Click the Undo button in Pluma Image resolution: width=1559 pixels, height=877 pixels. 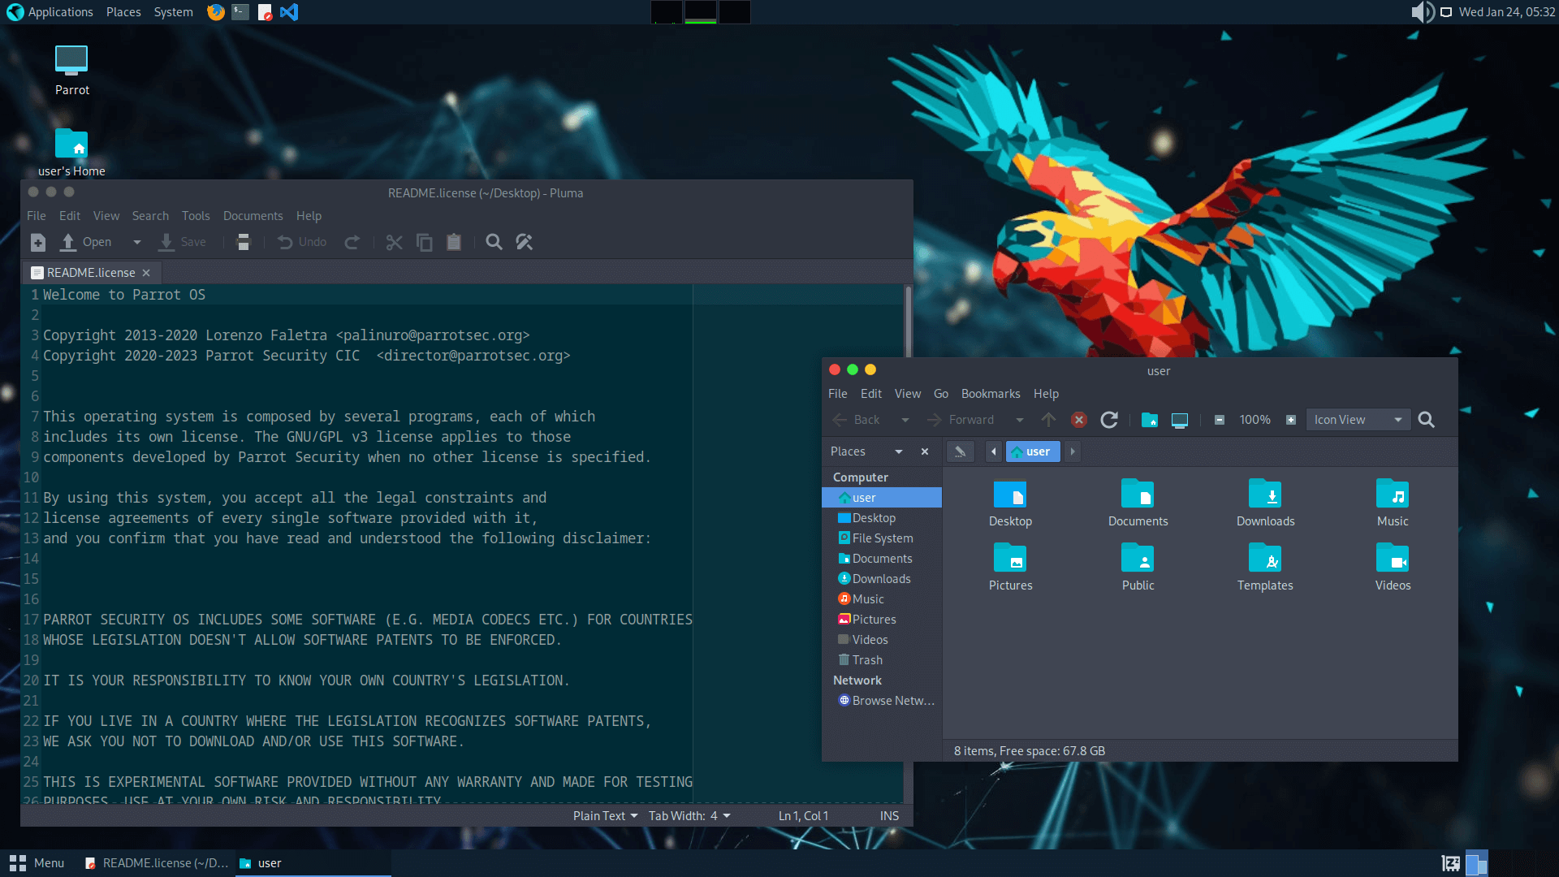(x=302, y=242)
